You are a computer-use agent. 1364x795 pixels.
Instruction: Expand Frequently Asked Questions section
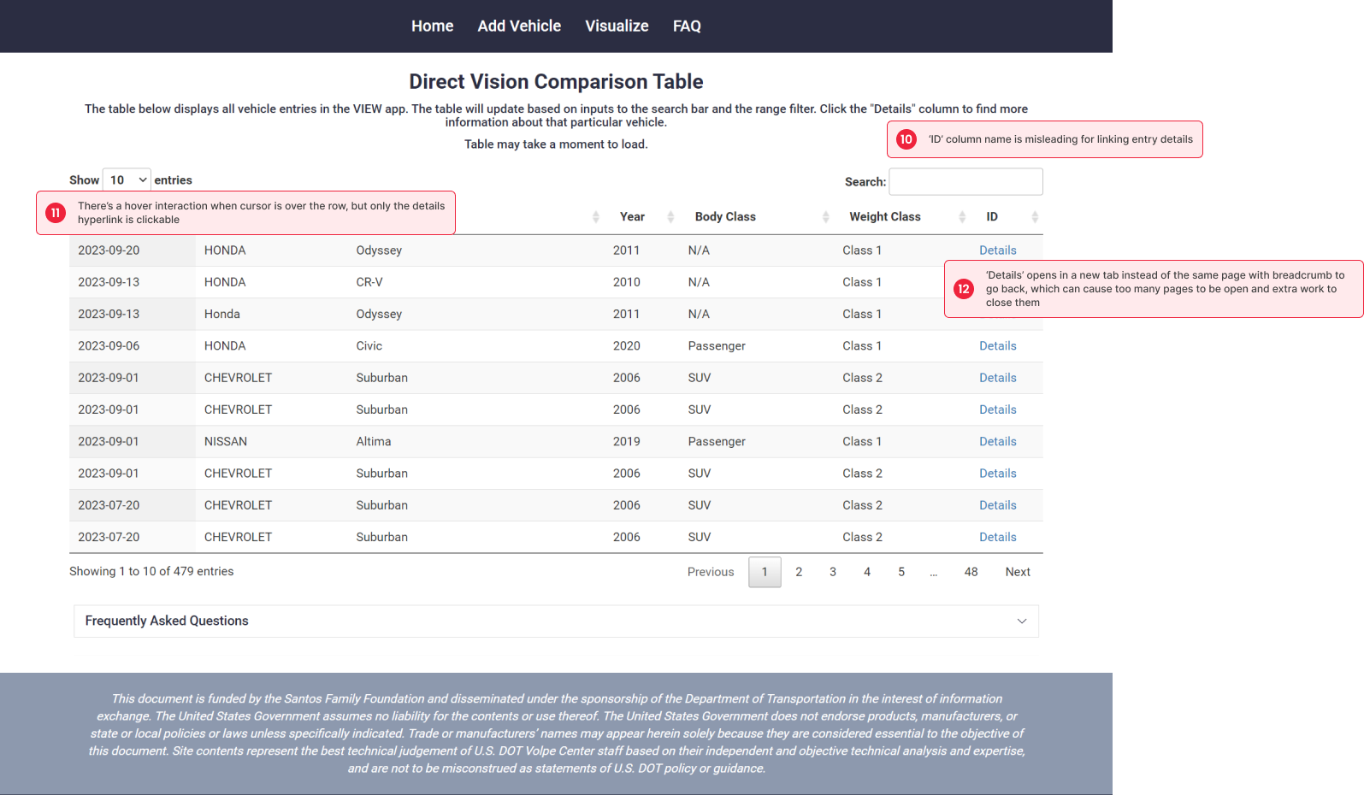[556, 621]
